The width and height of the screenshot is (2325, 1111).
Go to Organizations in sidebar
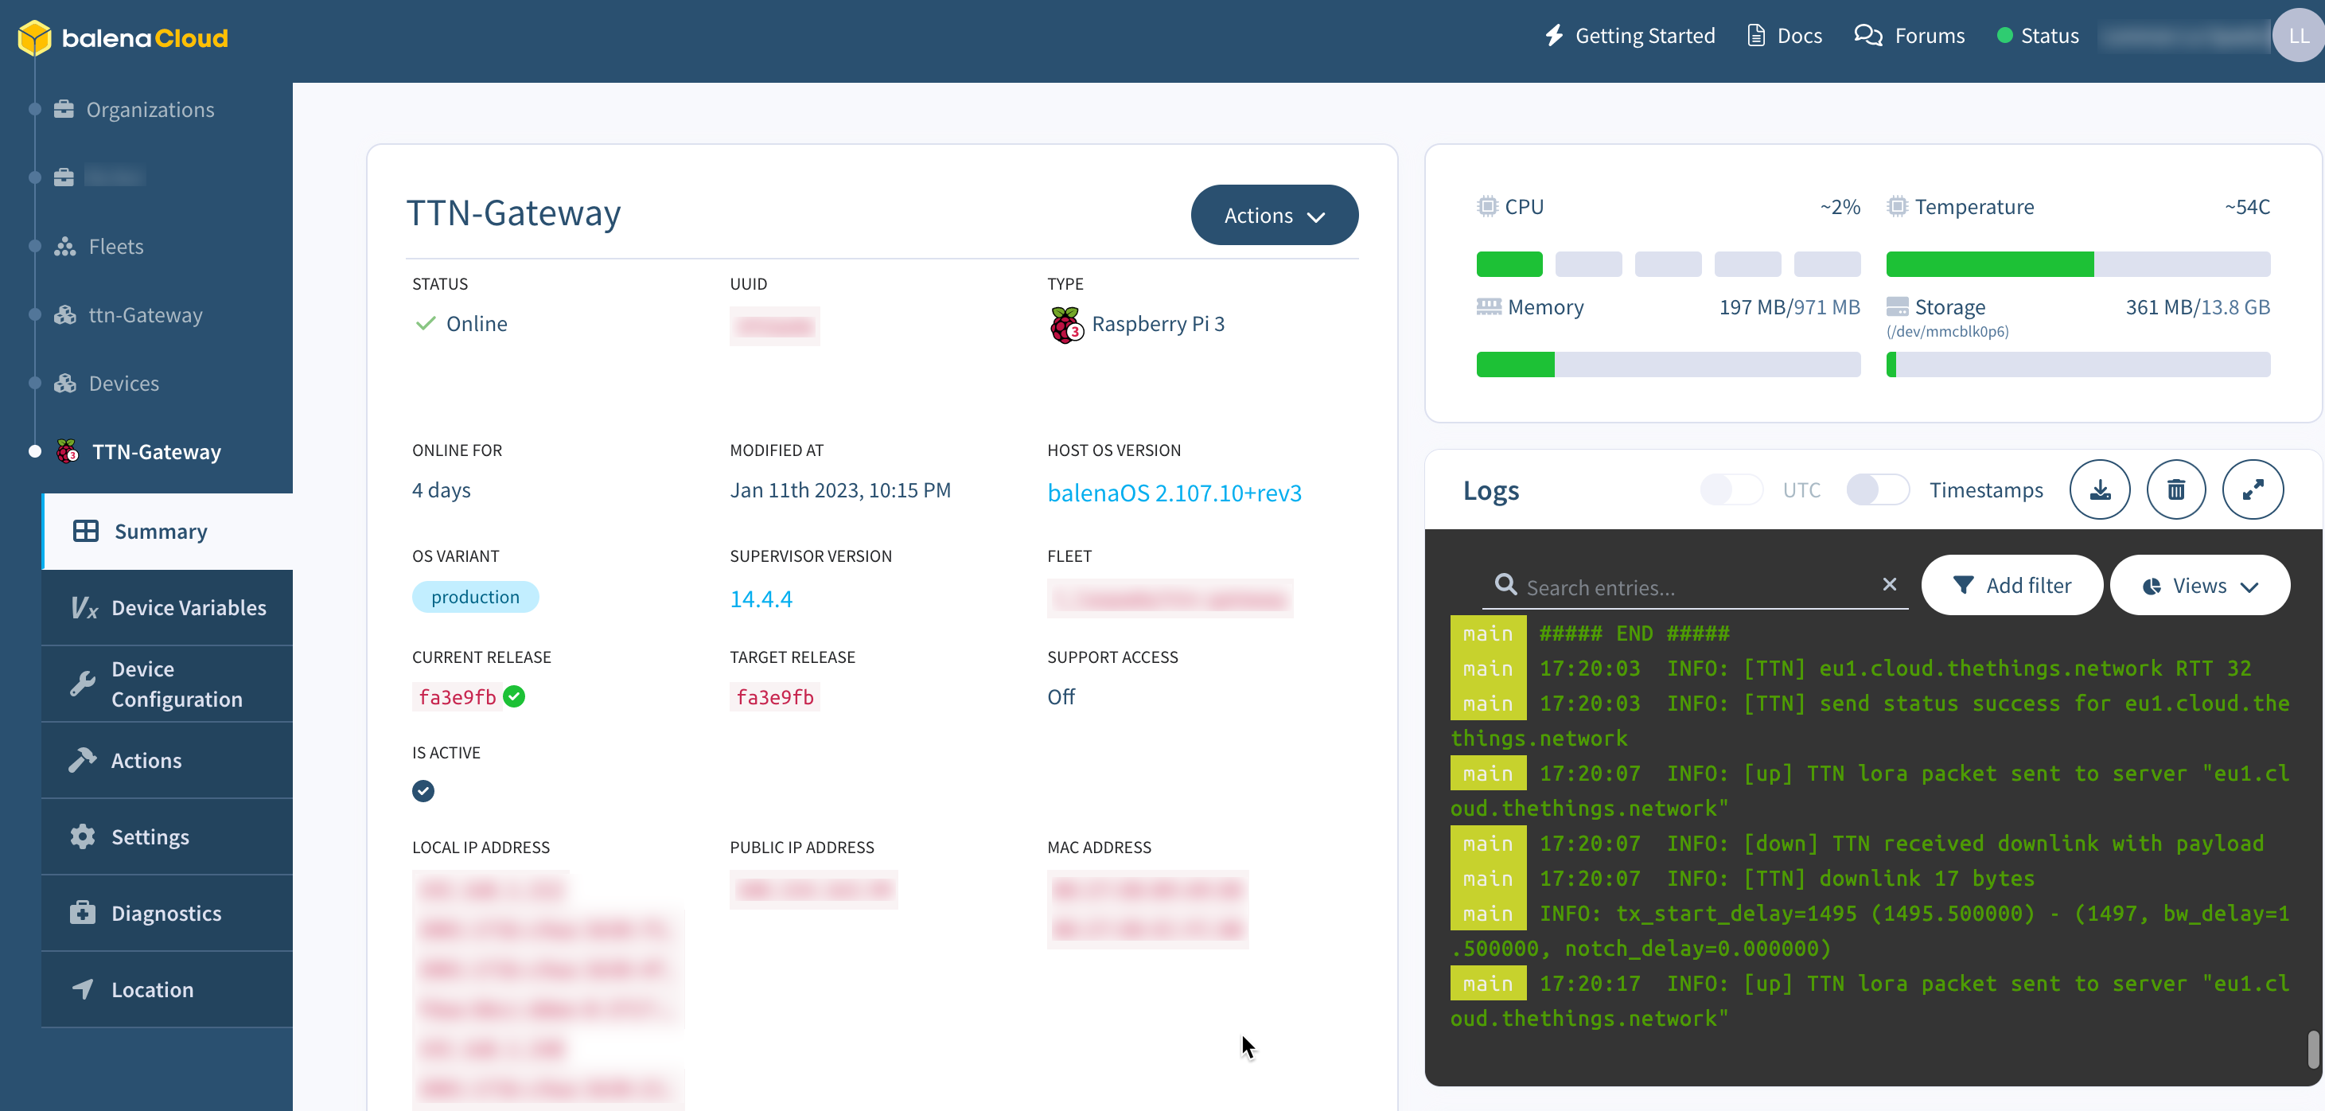[x=134, y=109]
